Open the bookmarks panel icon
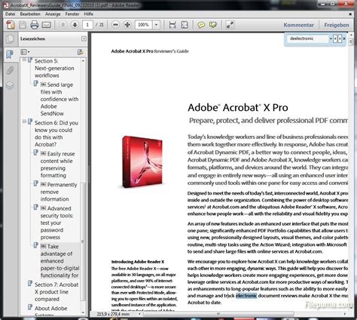 [x=10, y=54]
